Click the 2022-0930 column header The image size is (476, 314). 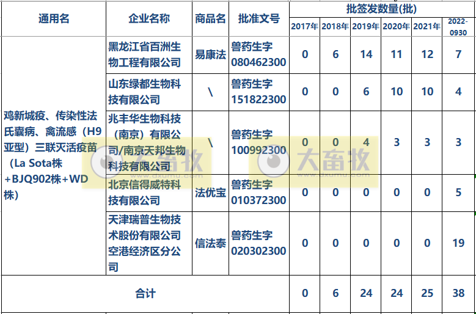(x=458, y=27)
